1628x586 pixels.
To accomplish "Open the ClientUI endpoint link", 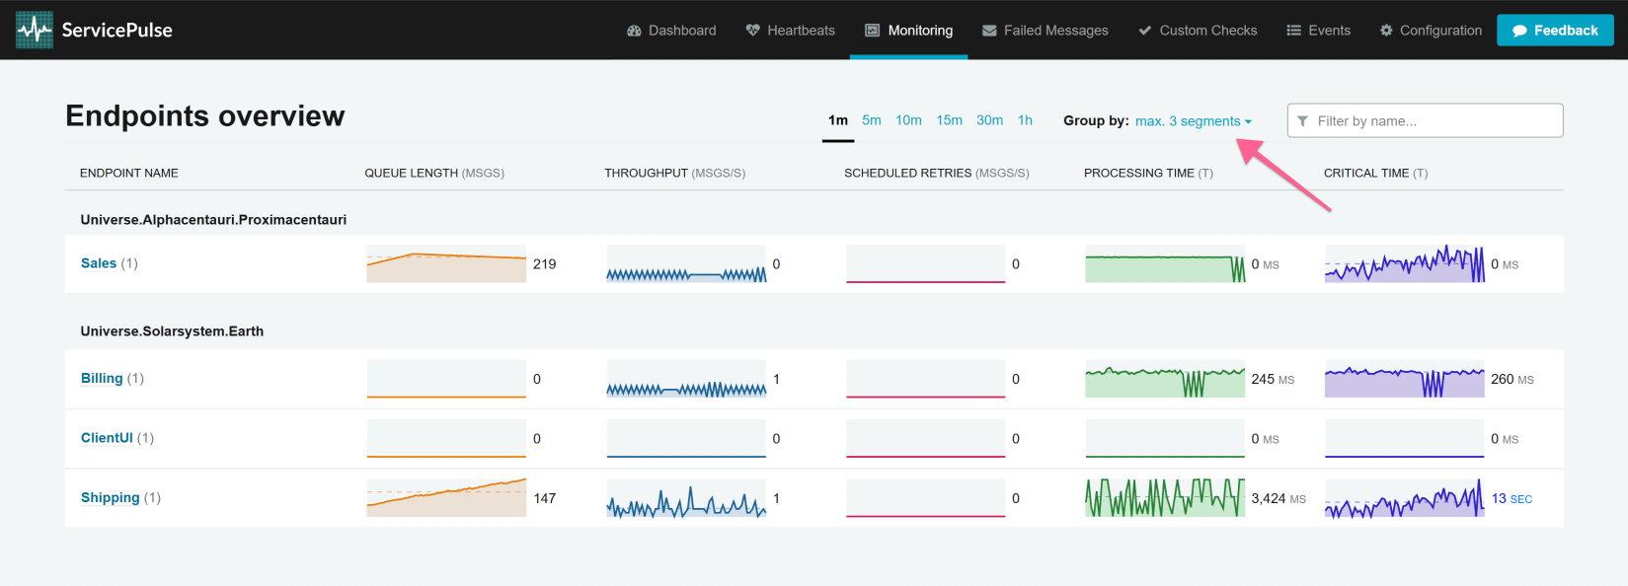I will [107, 438].
